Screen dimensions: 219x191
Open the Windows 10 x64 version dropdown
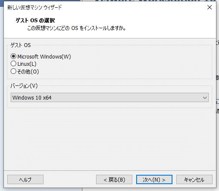pyautogui.click(x=110, y=97)
